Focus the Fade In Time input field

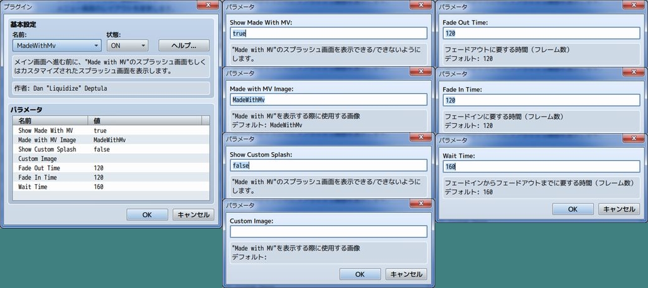point(541,100)
